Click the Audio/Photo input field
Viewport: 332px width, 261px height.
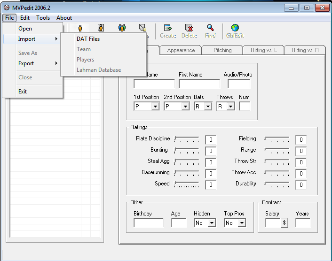[239, 84]
